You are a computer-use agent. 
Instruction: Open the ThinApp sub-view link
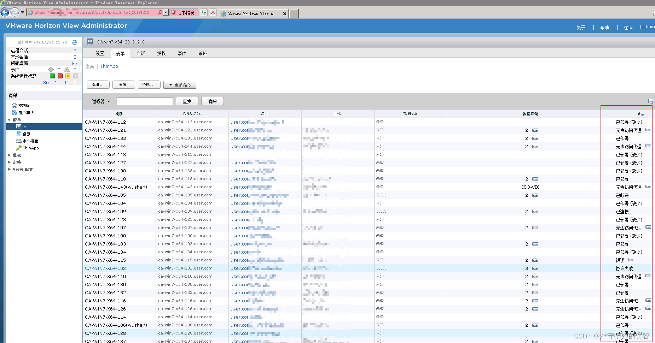pos(109,66)
